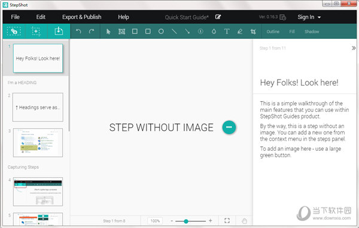Click the I'm a HEADING section label
359x228 pixels.
(x=22, y=83)
